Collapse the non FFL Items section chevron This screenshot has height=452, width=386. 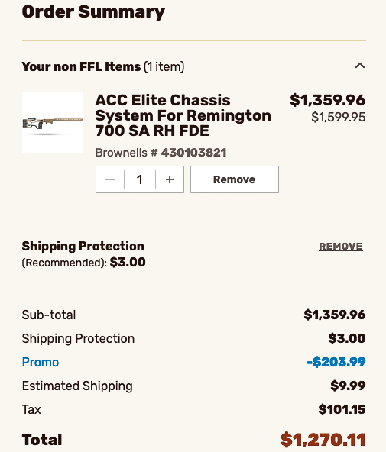(x=360, y=66)
